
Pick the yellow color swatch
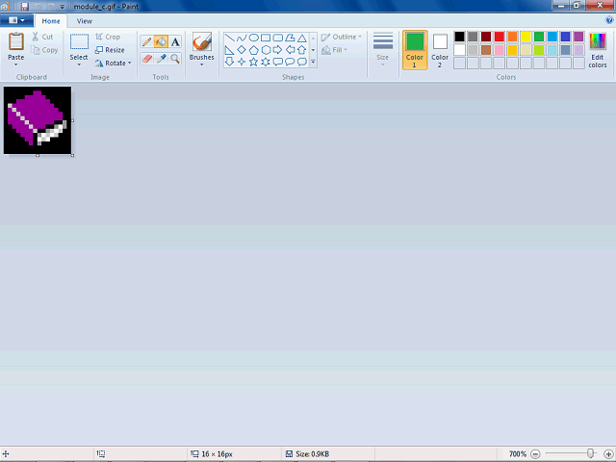pos(526,37)
